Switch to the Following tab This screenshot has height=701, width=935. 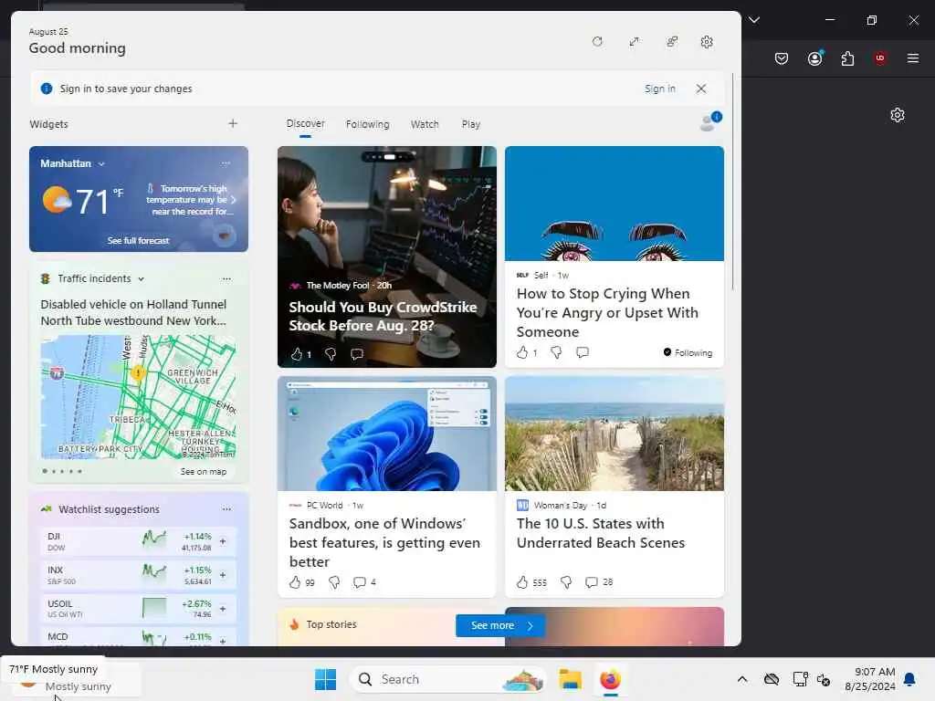367,124
